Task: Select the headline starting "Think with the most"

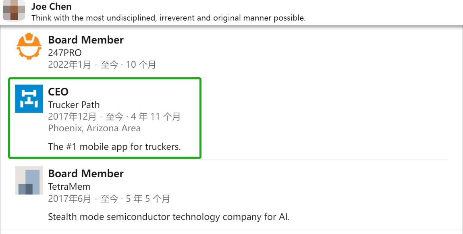Action: tap(168, 18)
